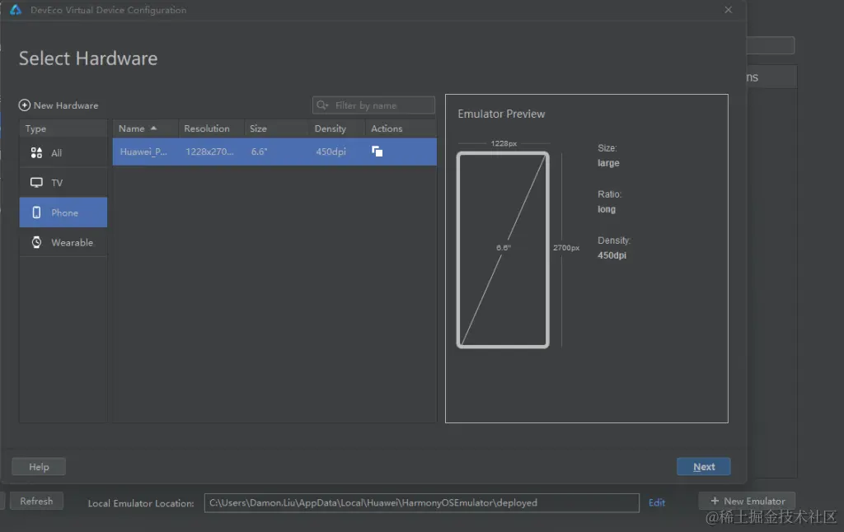
Task: Click the All grid icon in type list
Action: [x=36, y=153]
